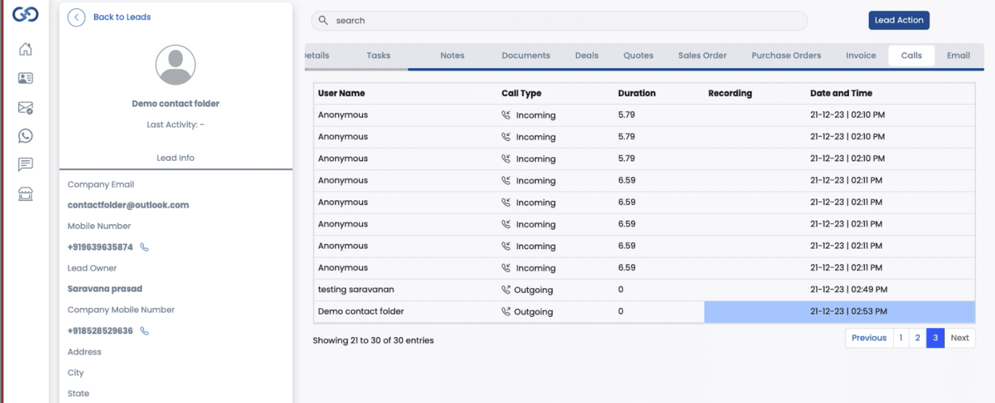This screenshot has width=995, height=403.
Task: Click the home icon in sidebar
Action: [x=26, y=50]
